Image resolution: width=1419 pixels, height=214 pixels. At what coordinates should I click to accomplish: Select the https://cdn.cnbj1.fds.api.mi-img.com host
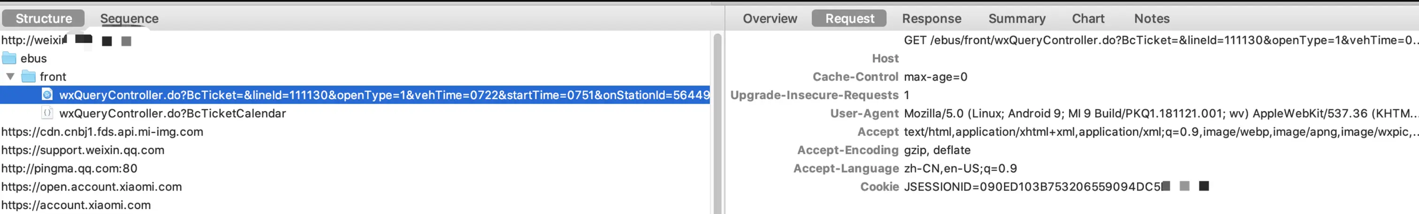102,132
